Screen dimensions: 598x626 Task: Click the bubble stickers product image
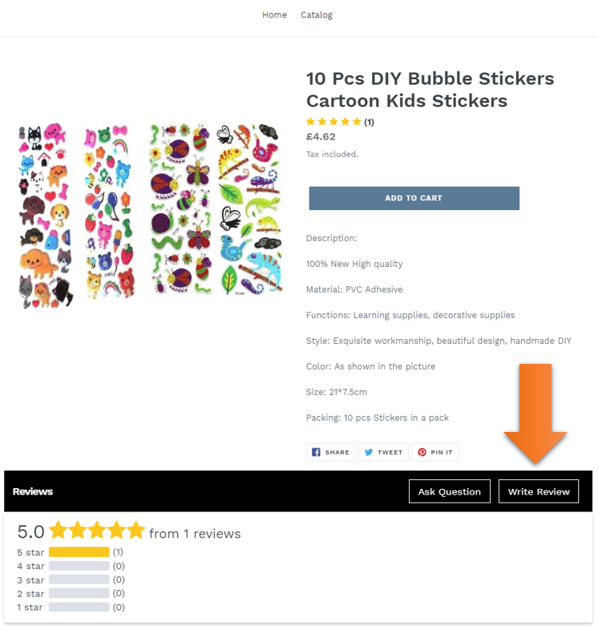click(151, 216)
